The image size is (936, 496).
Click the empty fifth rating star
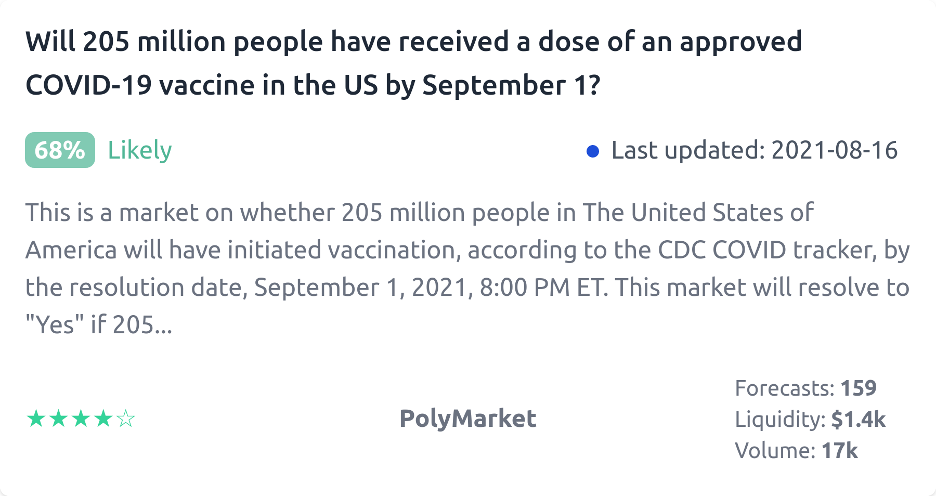[x=126, y=419]
